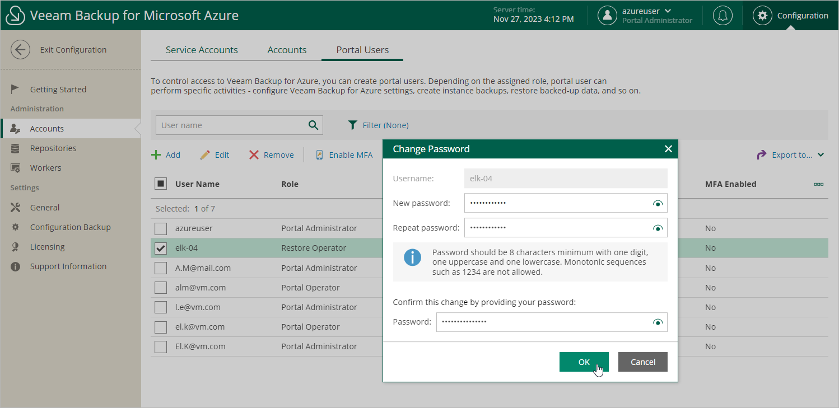Click the General tools icon

pos(15,208)
